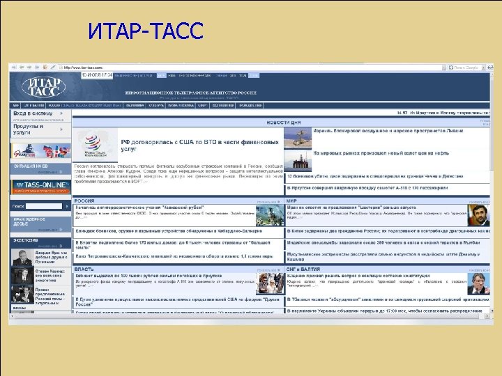
Task: Open Кабинет выделил по 100 тысяч рублей headline
Action: pos(149,276)
